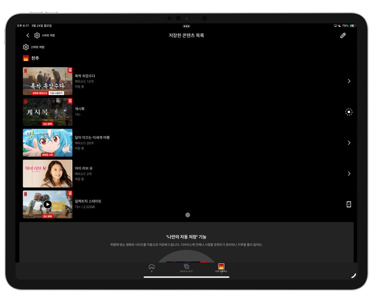Open the 계시록 thumbnail
This screenshot has height=303, width=373.
47,112
